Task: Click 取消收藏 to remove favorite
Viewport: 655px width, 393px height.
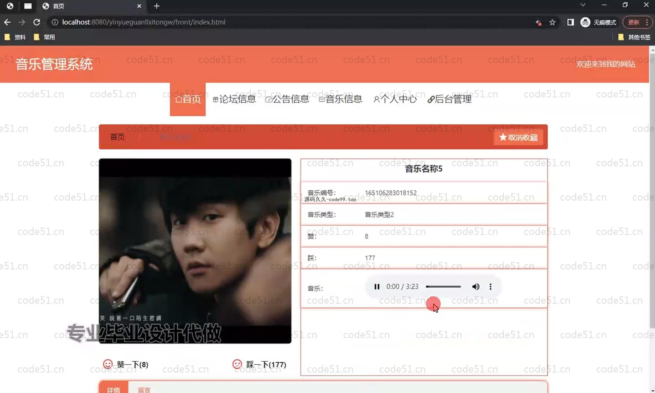Action: (518, 137)
